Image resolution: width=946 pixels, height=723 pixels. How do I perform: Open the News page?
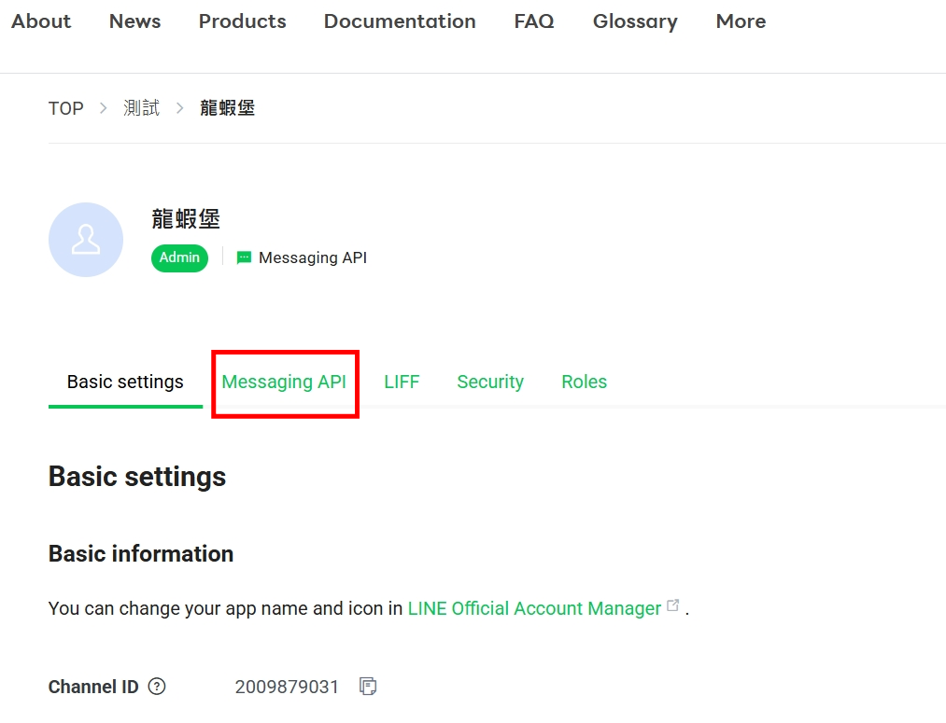[134, 21]
